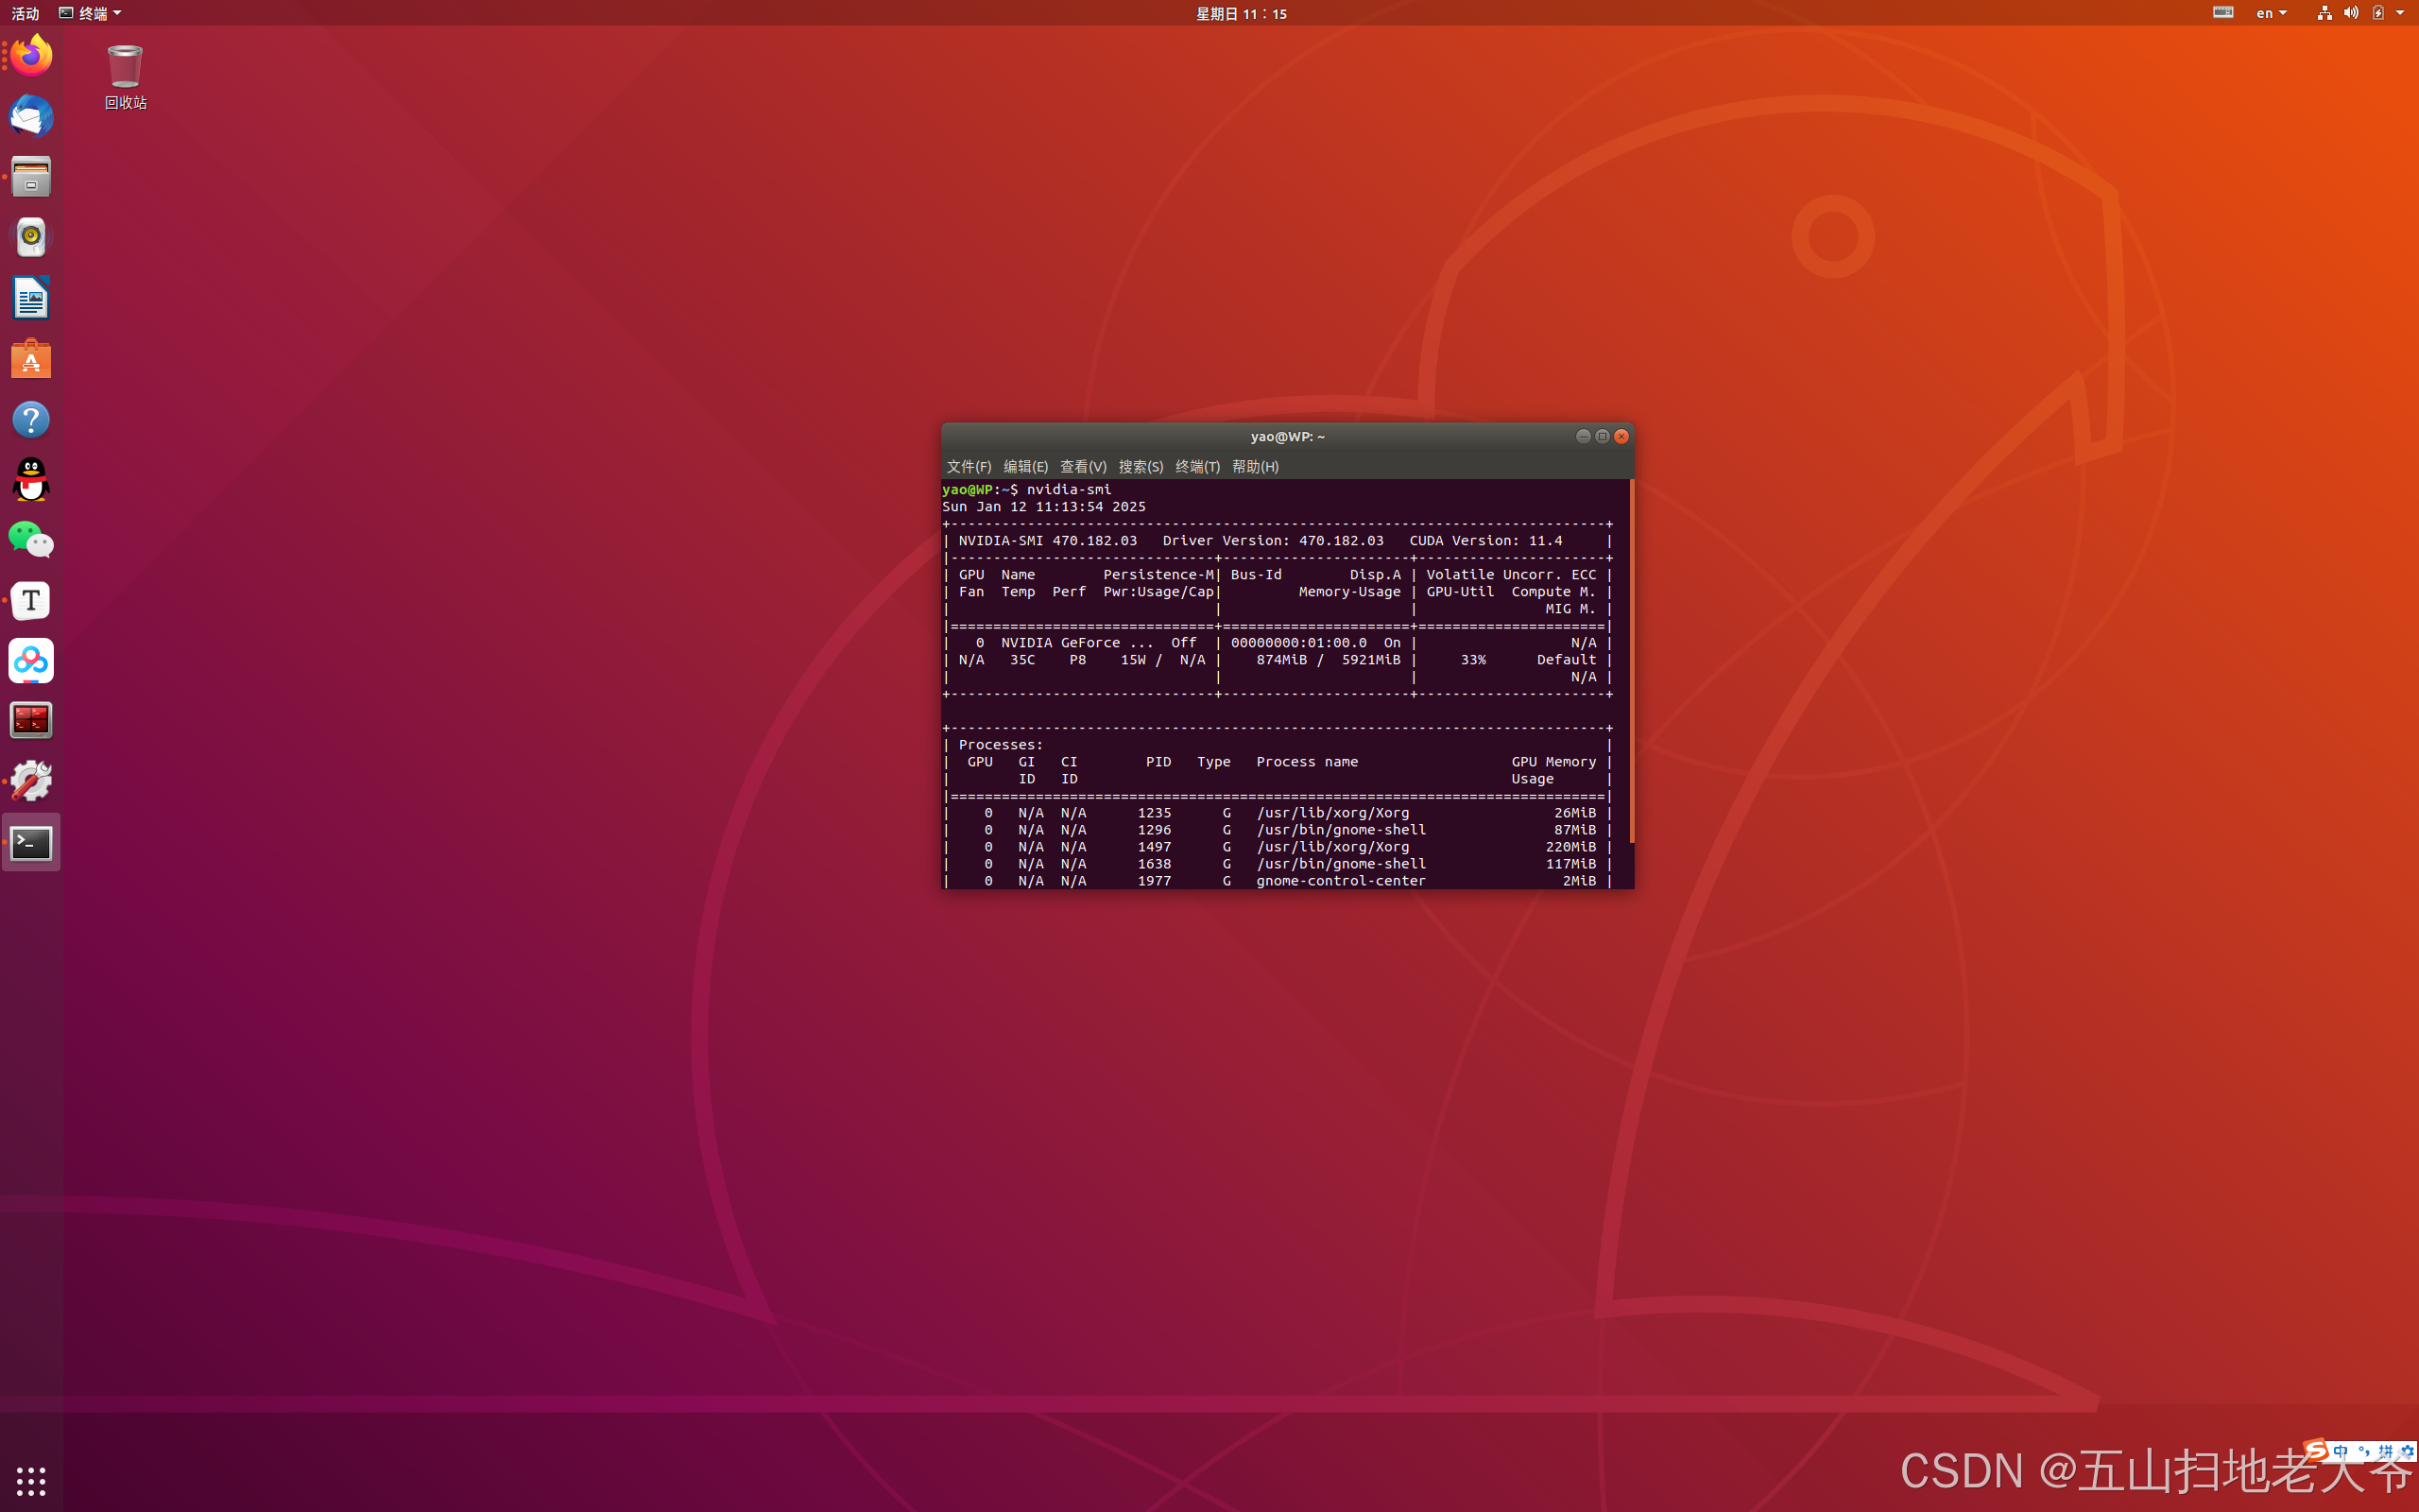Launch LibreOffice Writer from dock

(31, 298)
